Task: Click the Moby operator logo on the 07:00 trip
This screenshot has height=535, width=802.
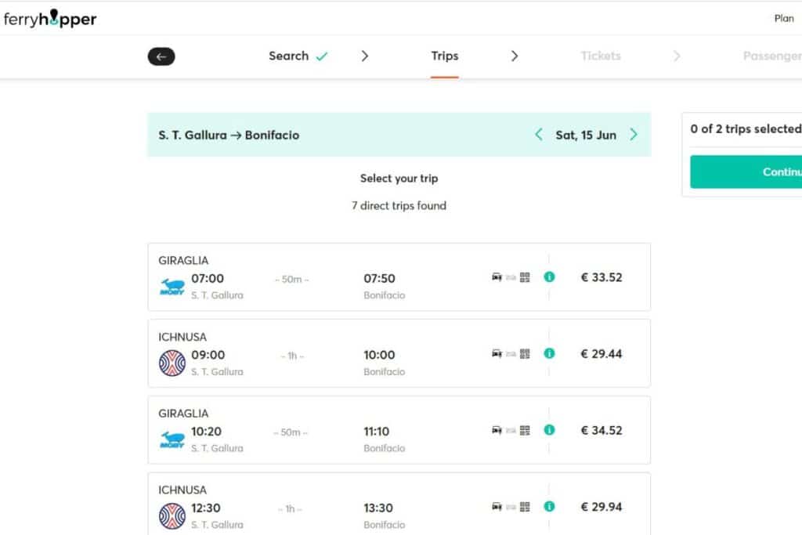Action: 172,285
